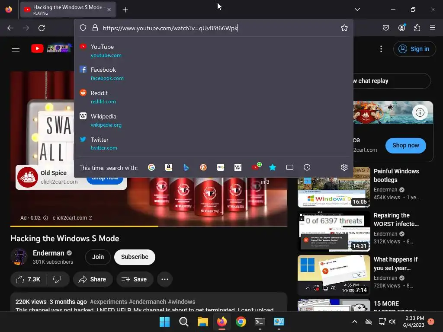Select Reddit suggestion in dropdown
Screen dimensions: 443x332
click(214, 97)
